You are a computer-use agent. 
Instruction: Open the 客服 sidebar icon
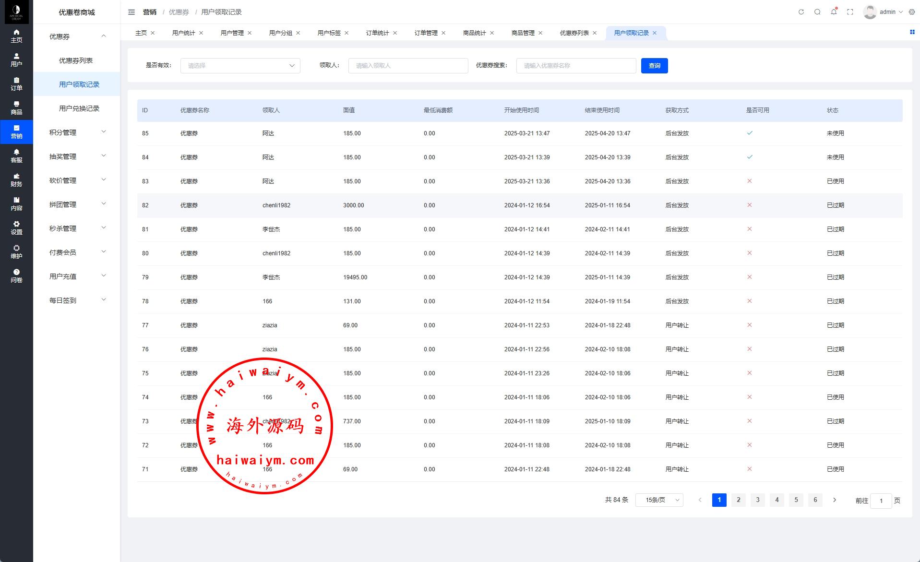[16, 156]
